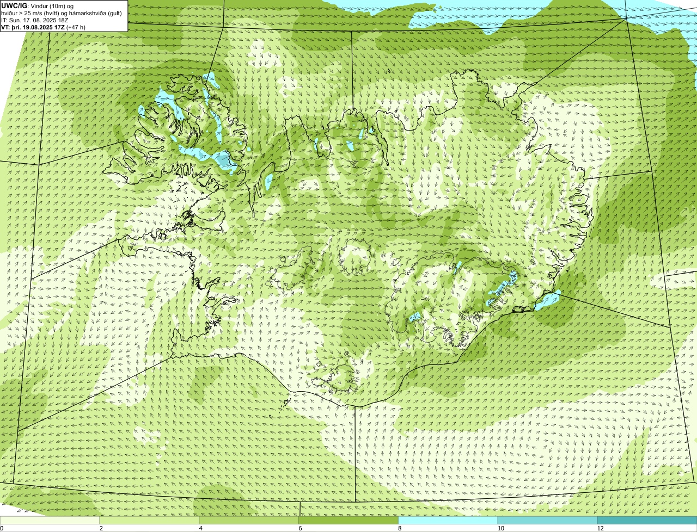Click the '12' label on the color scale
Screen dimensions: 697x532
coord(600,528)
